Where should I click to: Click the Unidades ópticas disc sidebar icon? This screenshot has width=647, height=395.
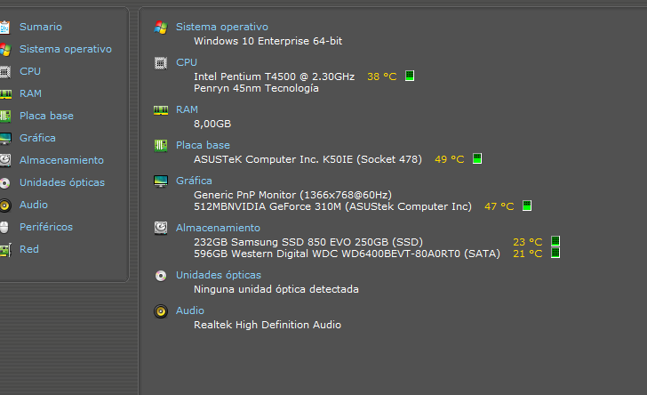(x=5, y=183)
